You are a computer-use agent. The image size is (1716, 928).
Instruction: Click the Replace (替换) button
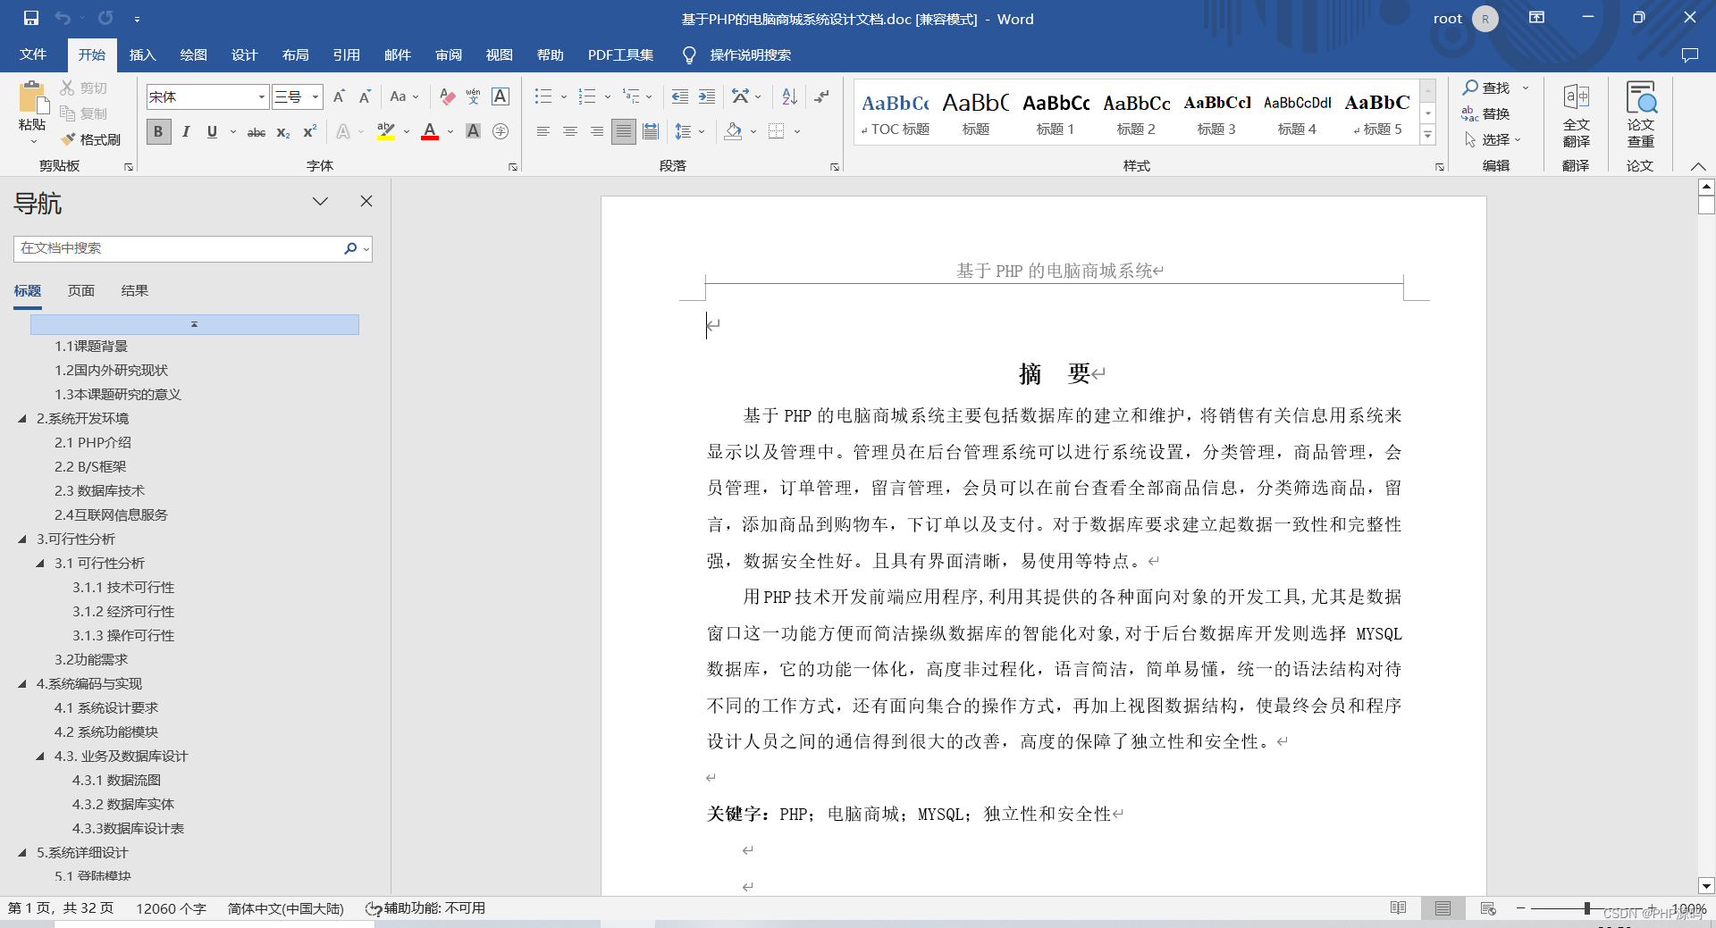[1485, 113]
